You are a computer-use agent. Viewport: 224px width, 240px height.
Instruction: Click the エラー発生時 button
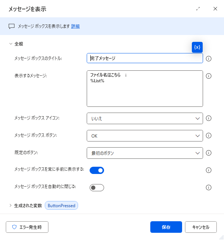pos(27,227)
